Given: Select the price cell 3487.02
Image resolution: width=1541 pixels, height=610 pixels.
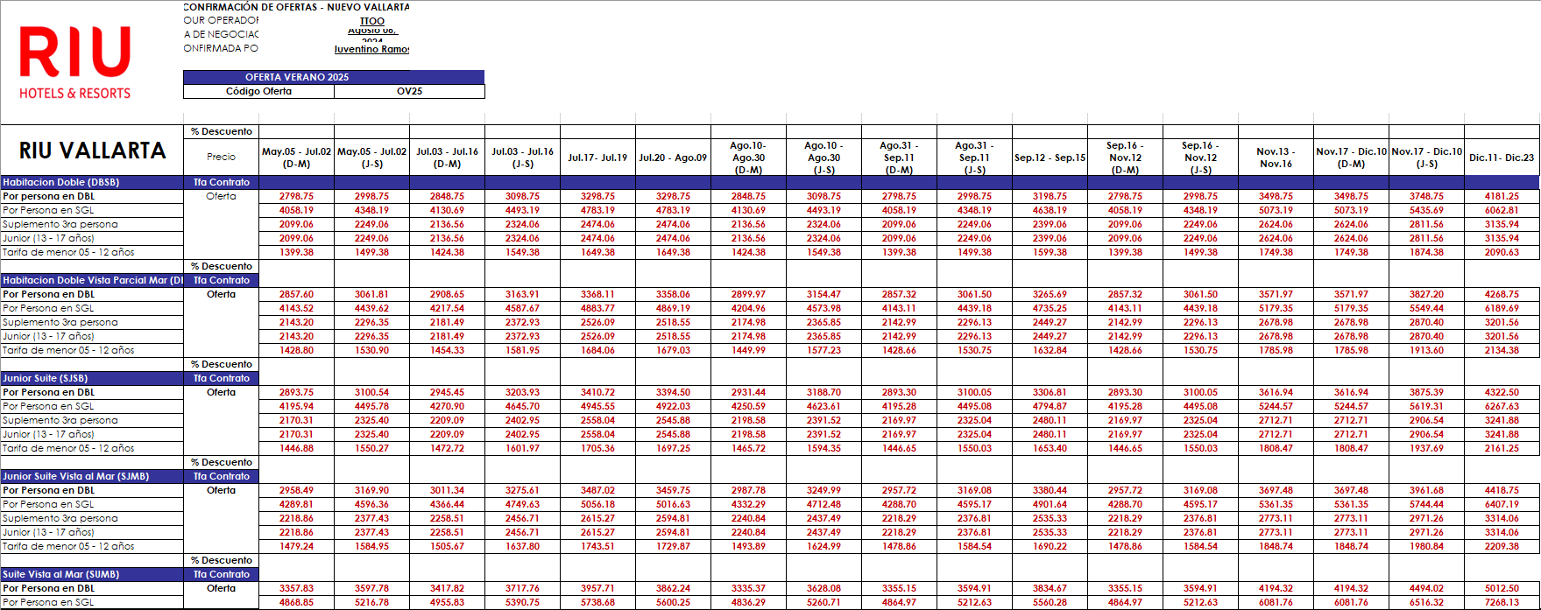Looking at the screenshot, I should click(597, 490).
